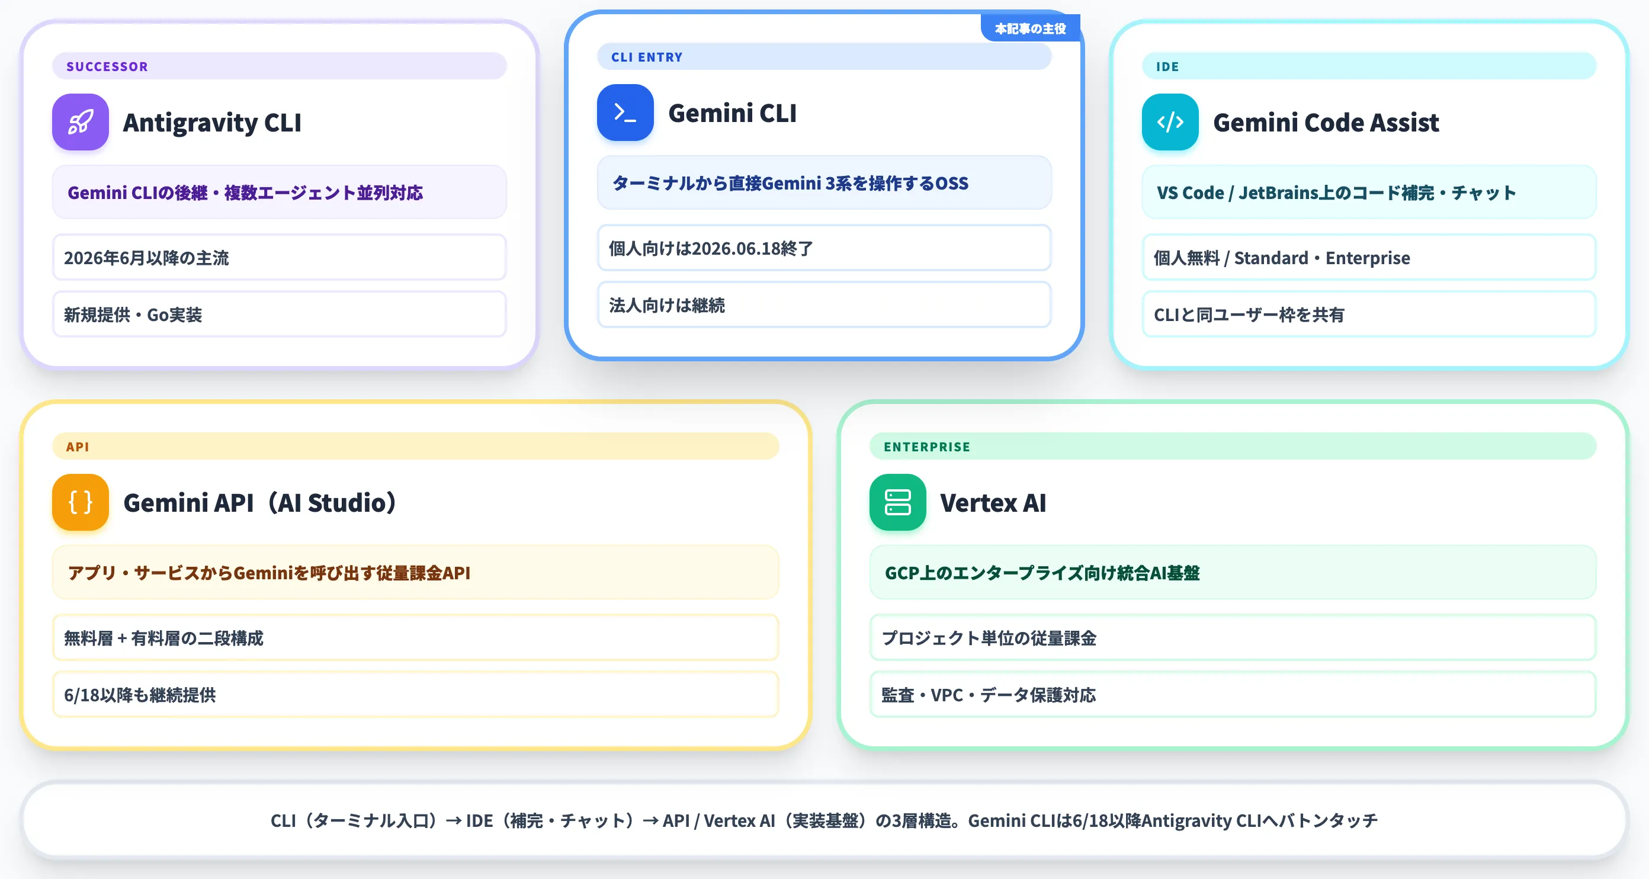
Task: Click the Gemini API（AI Studio） heading
Action: (260, 502)
